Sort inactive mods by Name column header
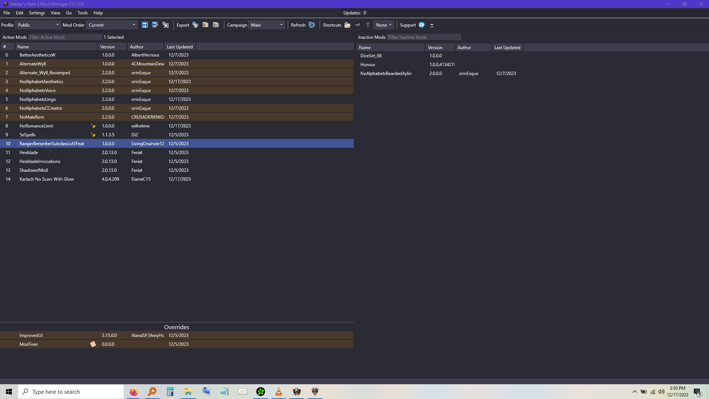Image resolution: width=709 pixels, height=399 pixels. click(391, 48)
